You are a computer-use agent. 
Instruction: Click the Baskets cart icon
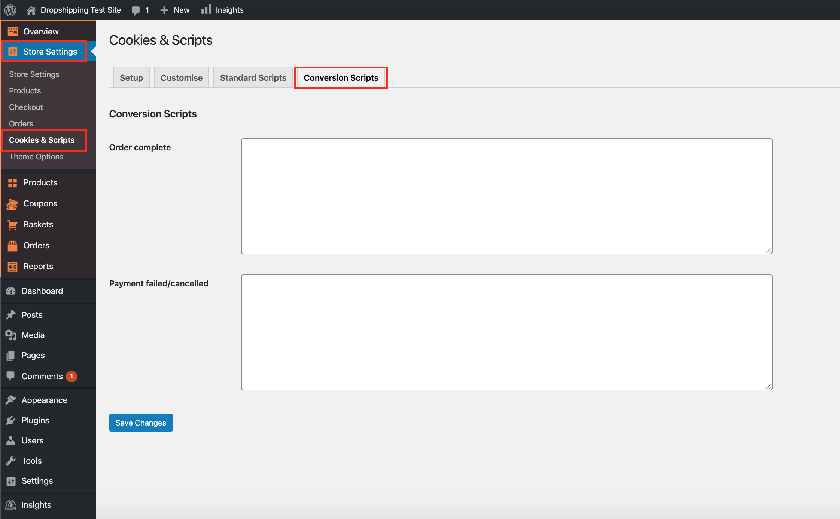(12, 225)
